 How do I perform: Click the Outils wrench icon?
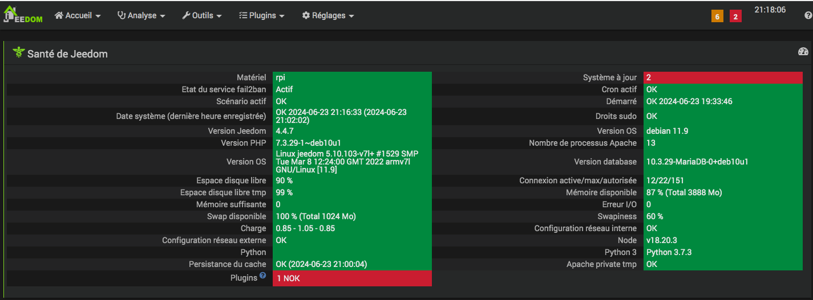(186, 16)
